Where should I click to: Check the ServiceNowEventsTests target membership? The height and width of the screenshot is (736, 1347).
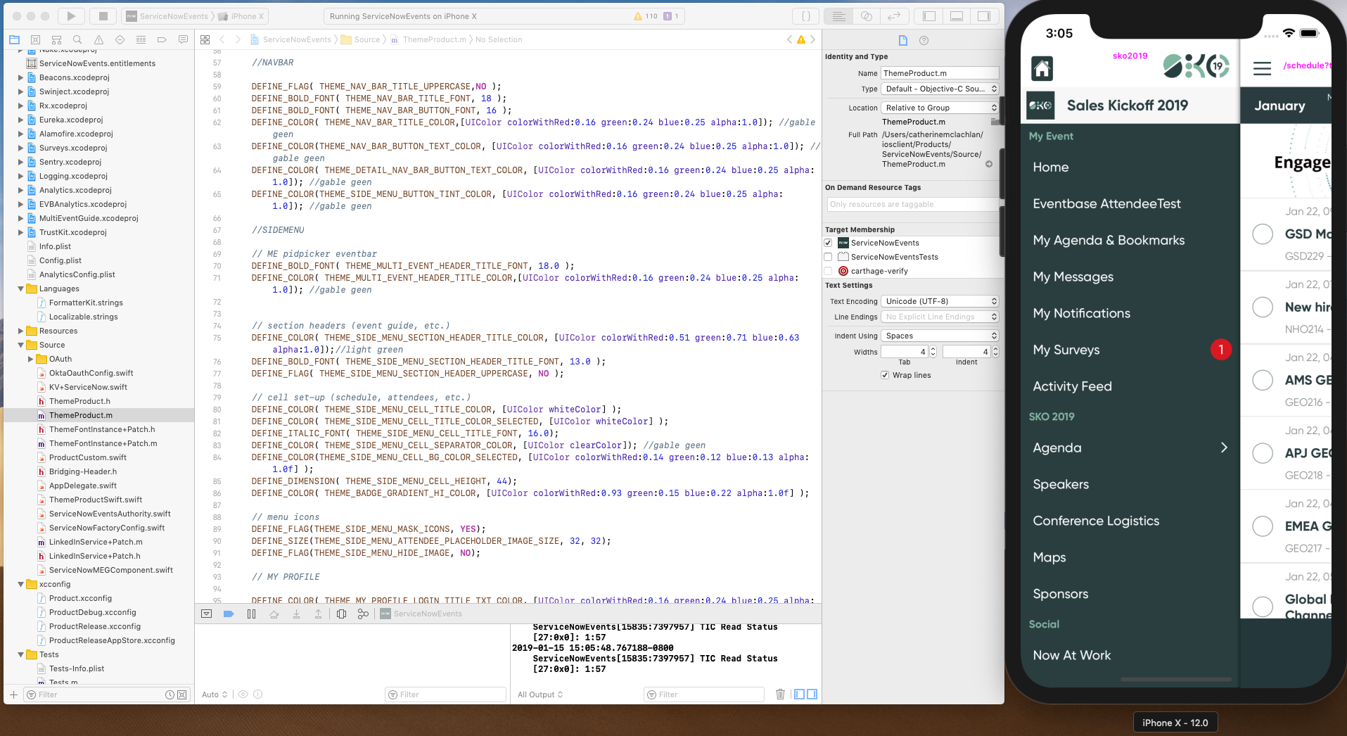point(828,257)
